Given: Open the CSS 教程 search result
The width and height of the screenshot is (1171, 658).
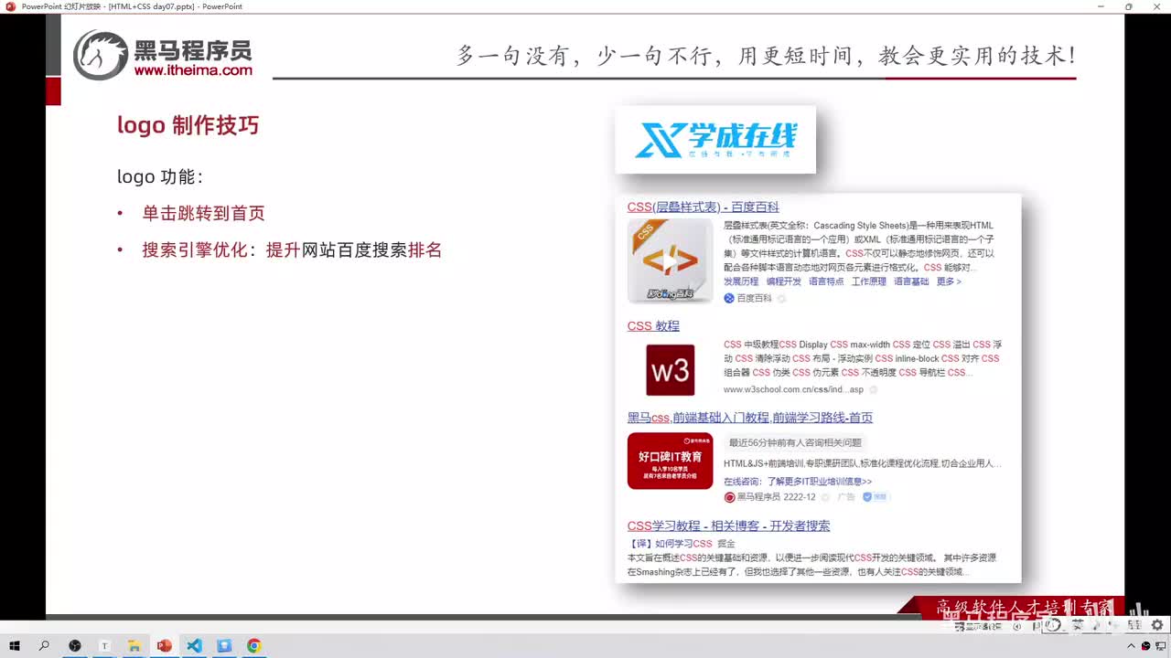Looking at the screenshot, I should 653,325.
